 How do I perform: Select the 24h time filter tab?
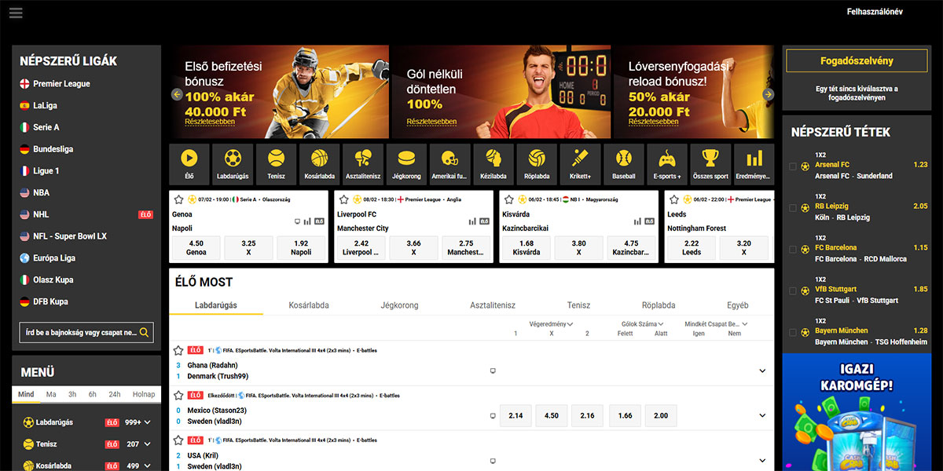tap(115, 394)
